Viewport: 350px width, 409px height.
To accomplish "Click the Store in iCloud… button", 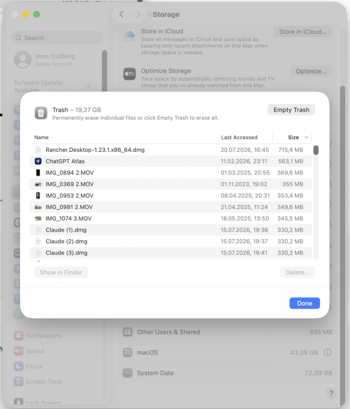I will 303,32.
